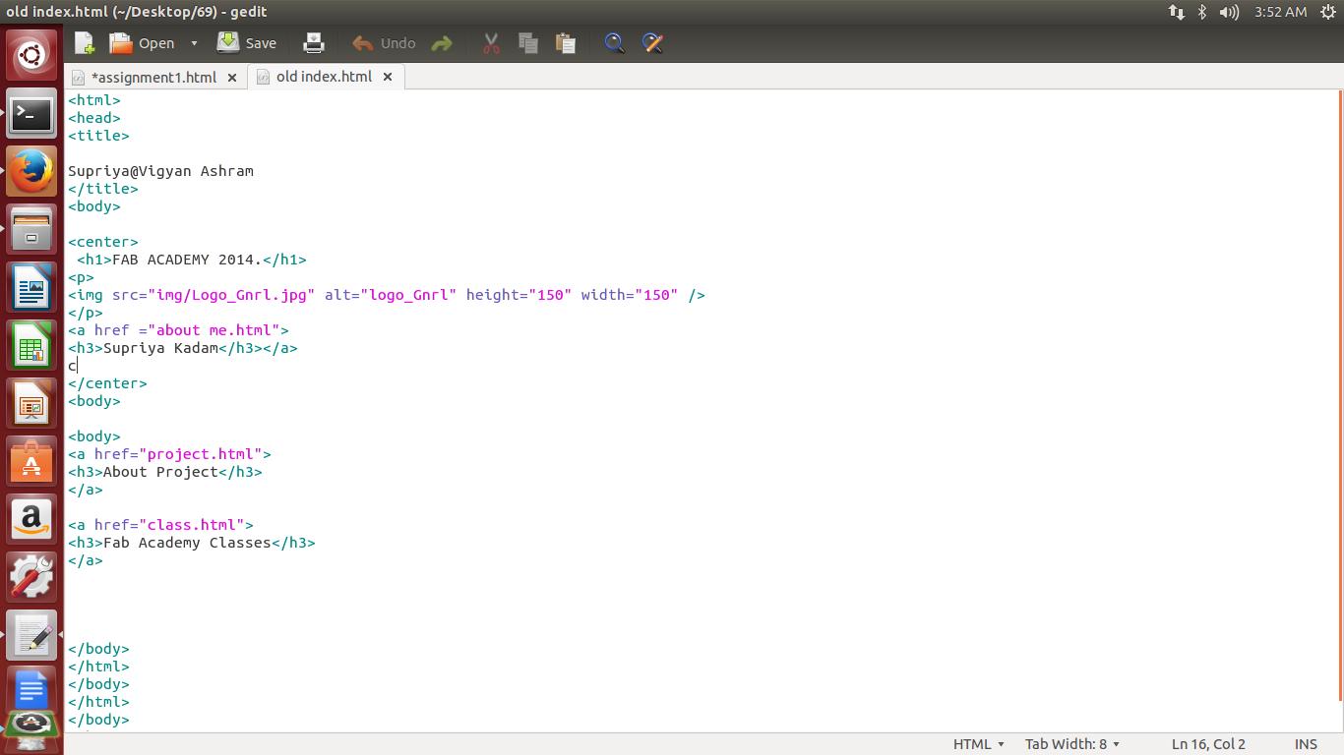Open the Amazon launcher icon

[31, 520]
